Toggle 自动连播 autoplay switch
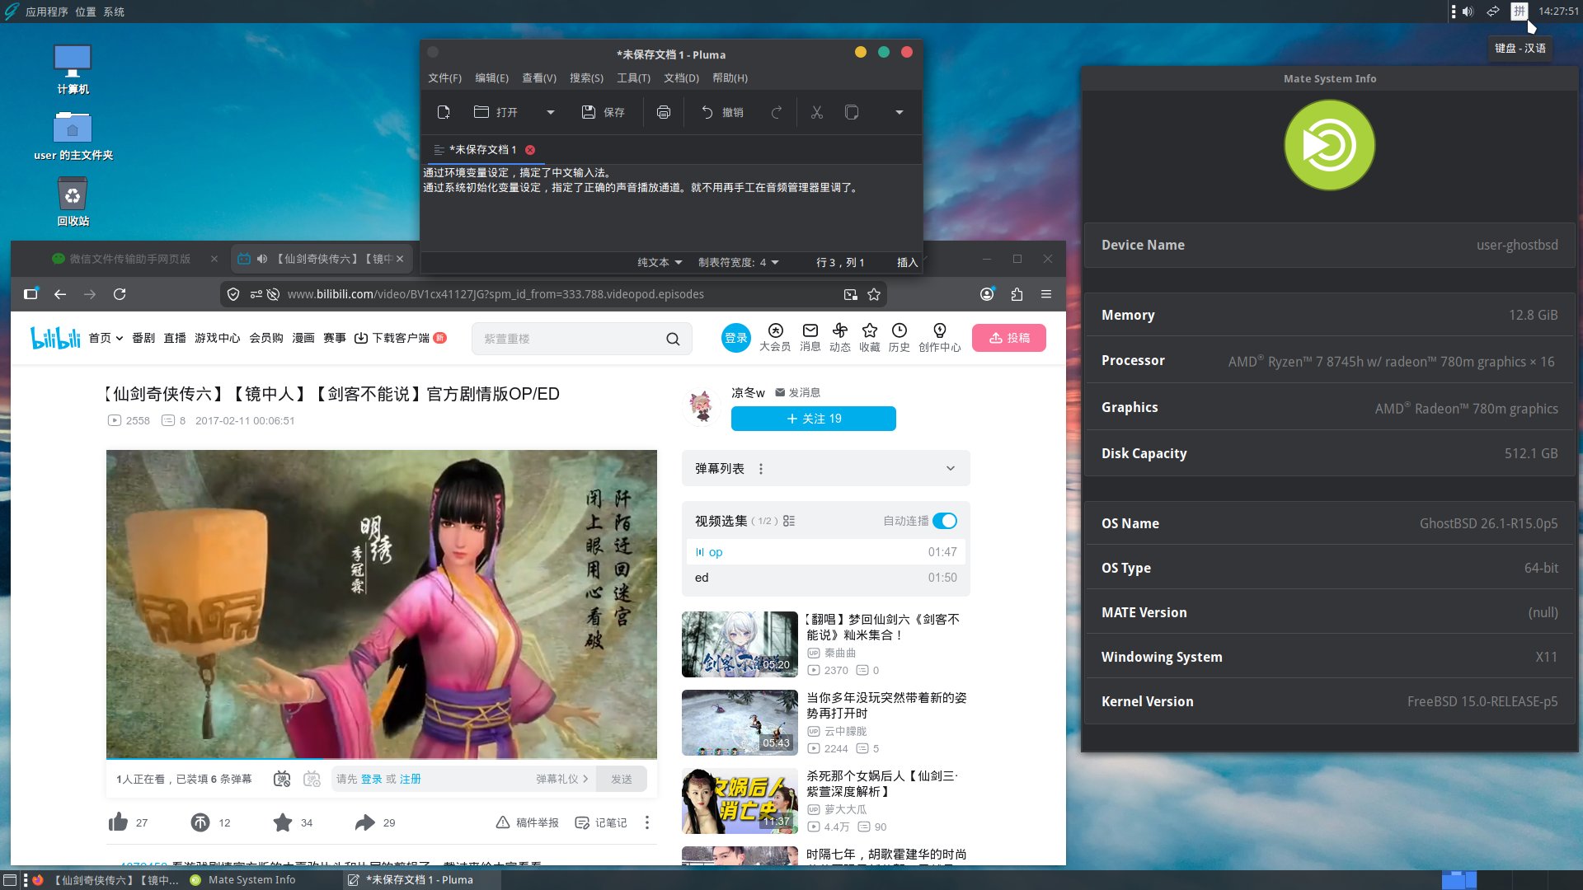The image size is (1583, 890). tap(945, 521)
